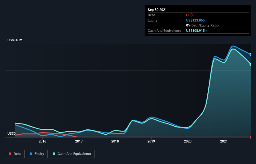Click the 2016 x-axis label

coord(42,141)
